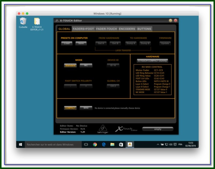Open File Explorer in the taskbar
Viewport: 215px width, 169px height.
(x=112, y=144)
